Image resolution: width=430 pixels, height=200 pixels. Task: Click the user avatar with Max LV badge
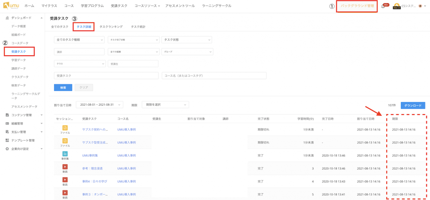pyautogui.click(x=397, y=6)
